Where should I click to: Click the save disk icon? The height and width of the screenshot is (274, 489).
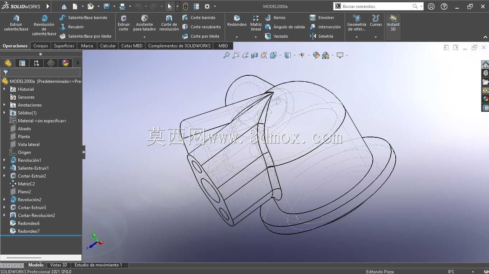106,6
